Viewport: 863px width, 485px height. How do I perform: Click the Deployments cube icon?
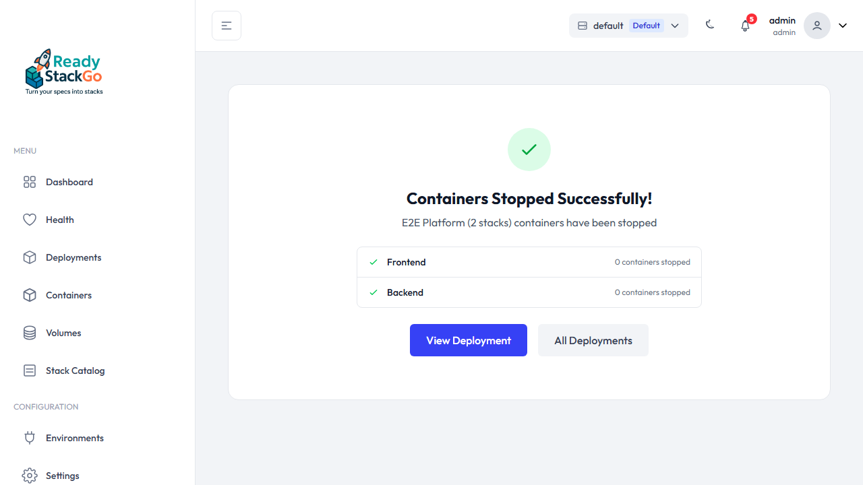click(30, 257)
